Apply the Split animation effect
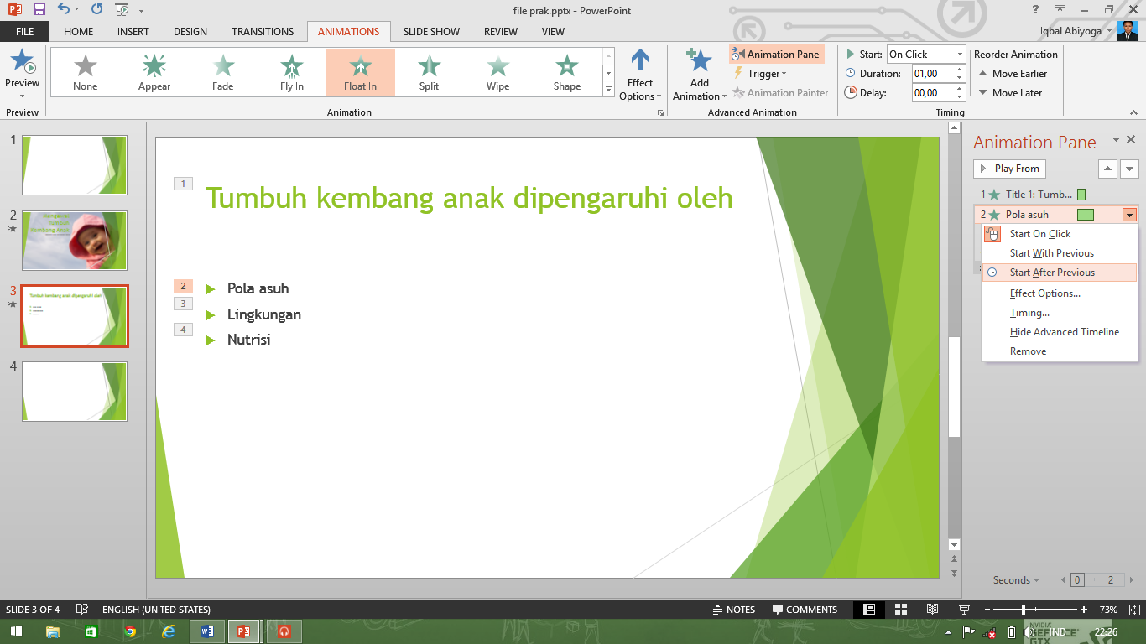The height and width of the screenshot is (644, 1146). coord(430,72)
